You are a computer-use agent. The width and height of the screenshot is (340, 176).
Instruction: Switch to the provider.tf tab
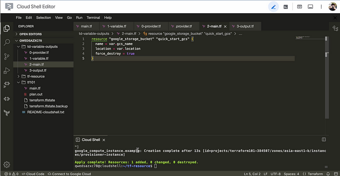[184, 26]
